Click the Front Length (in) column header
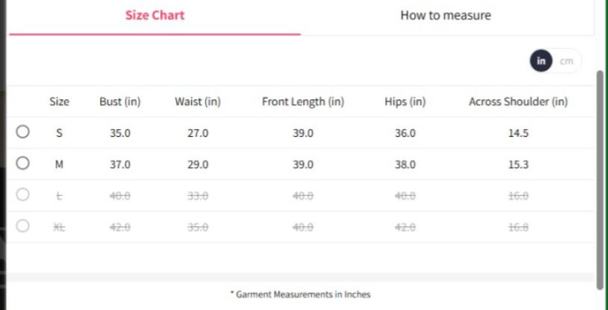The image size is (608, 310). click(303, 102)
